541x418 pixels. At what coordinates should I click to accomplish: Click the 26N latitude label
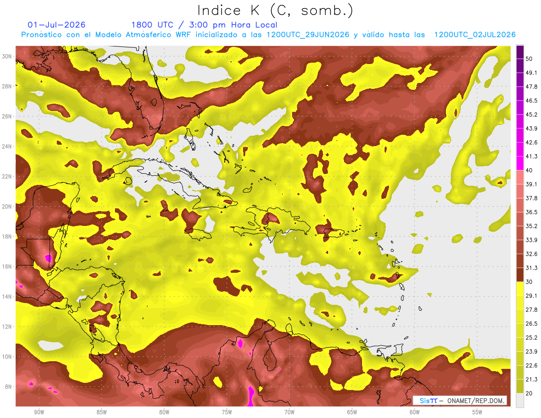pos(7,116)
